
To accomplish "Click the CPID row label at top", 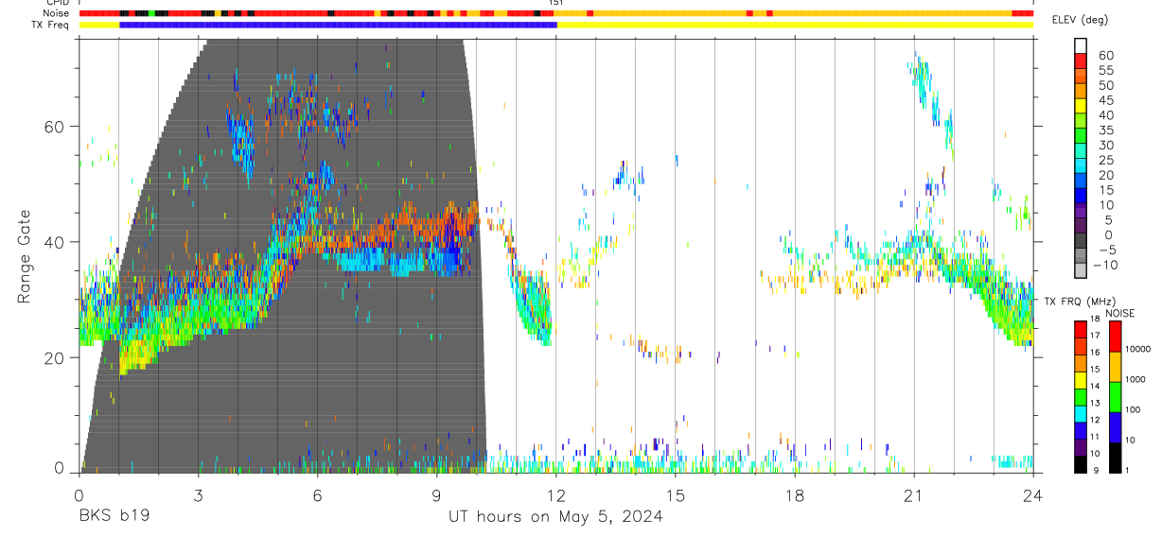I will 59,3.
